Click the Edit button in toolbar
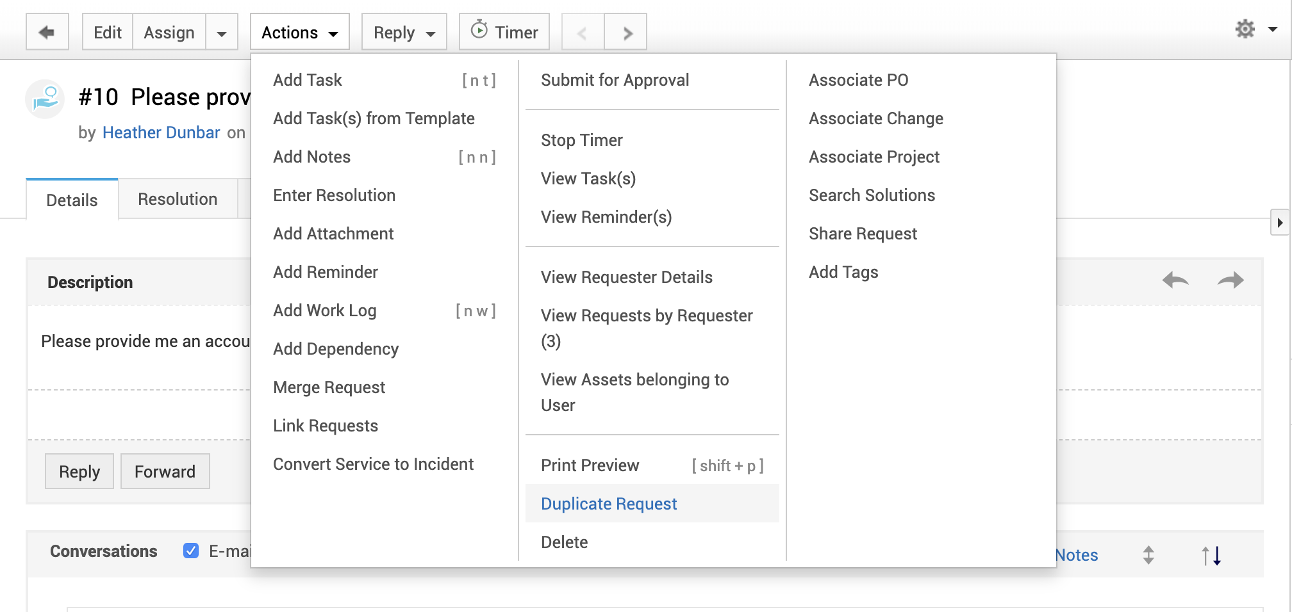The width and height of the screenshot is (1292, 612). (107, 33)
